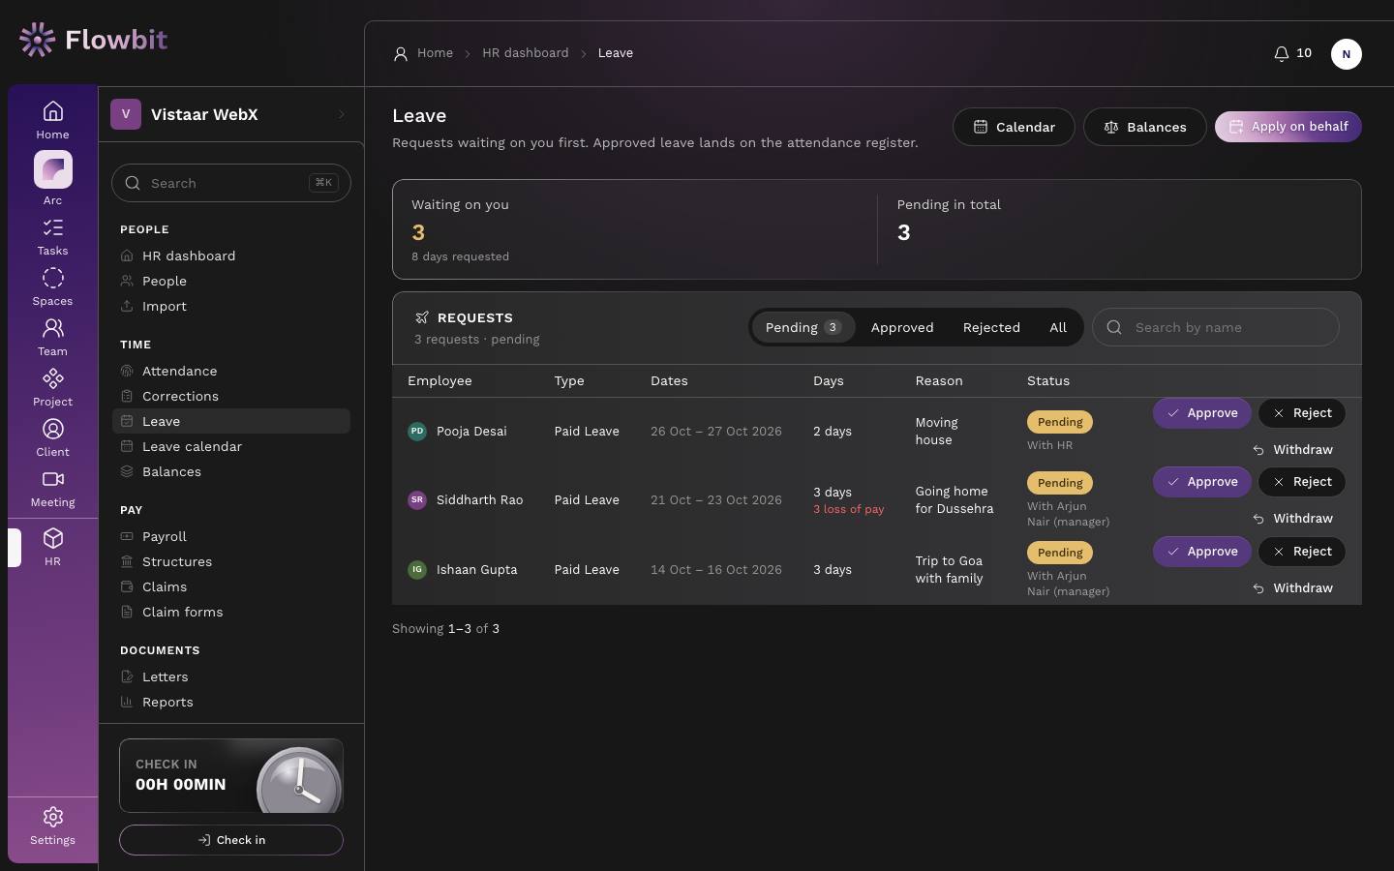1394x871 pixels.
Task: Go to Home breadcrumb
Action: [435, 53]
